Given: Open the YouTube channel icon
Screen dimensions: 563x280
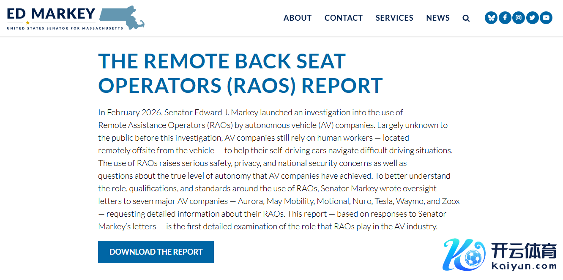Looking at the screenshot, I should 546,18.
